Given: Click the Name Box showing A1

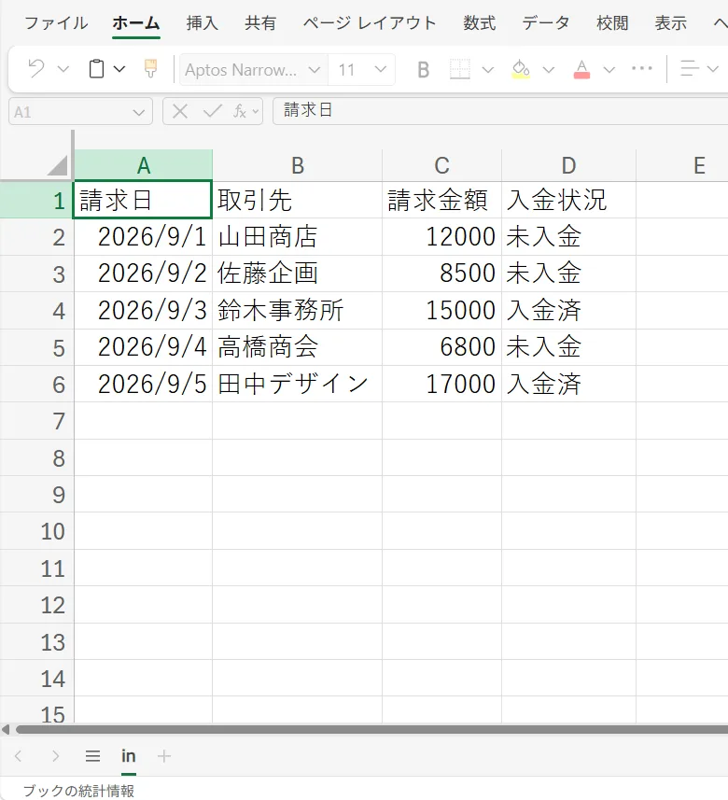Looking at the screenshot, I should click(x=80, y=111).
